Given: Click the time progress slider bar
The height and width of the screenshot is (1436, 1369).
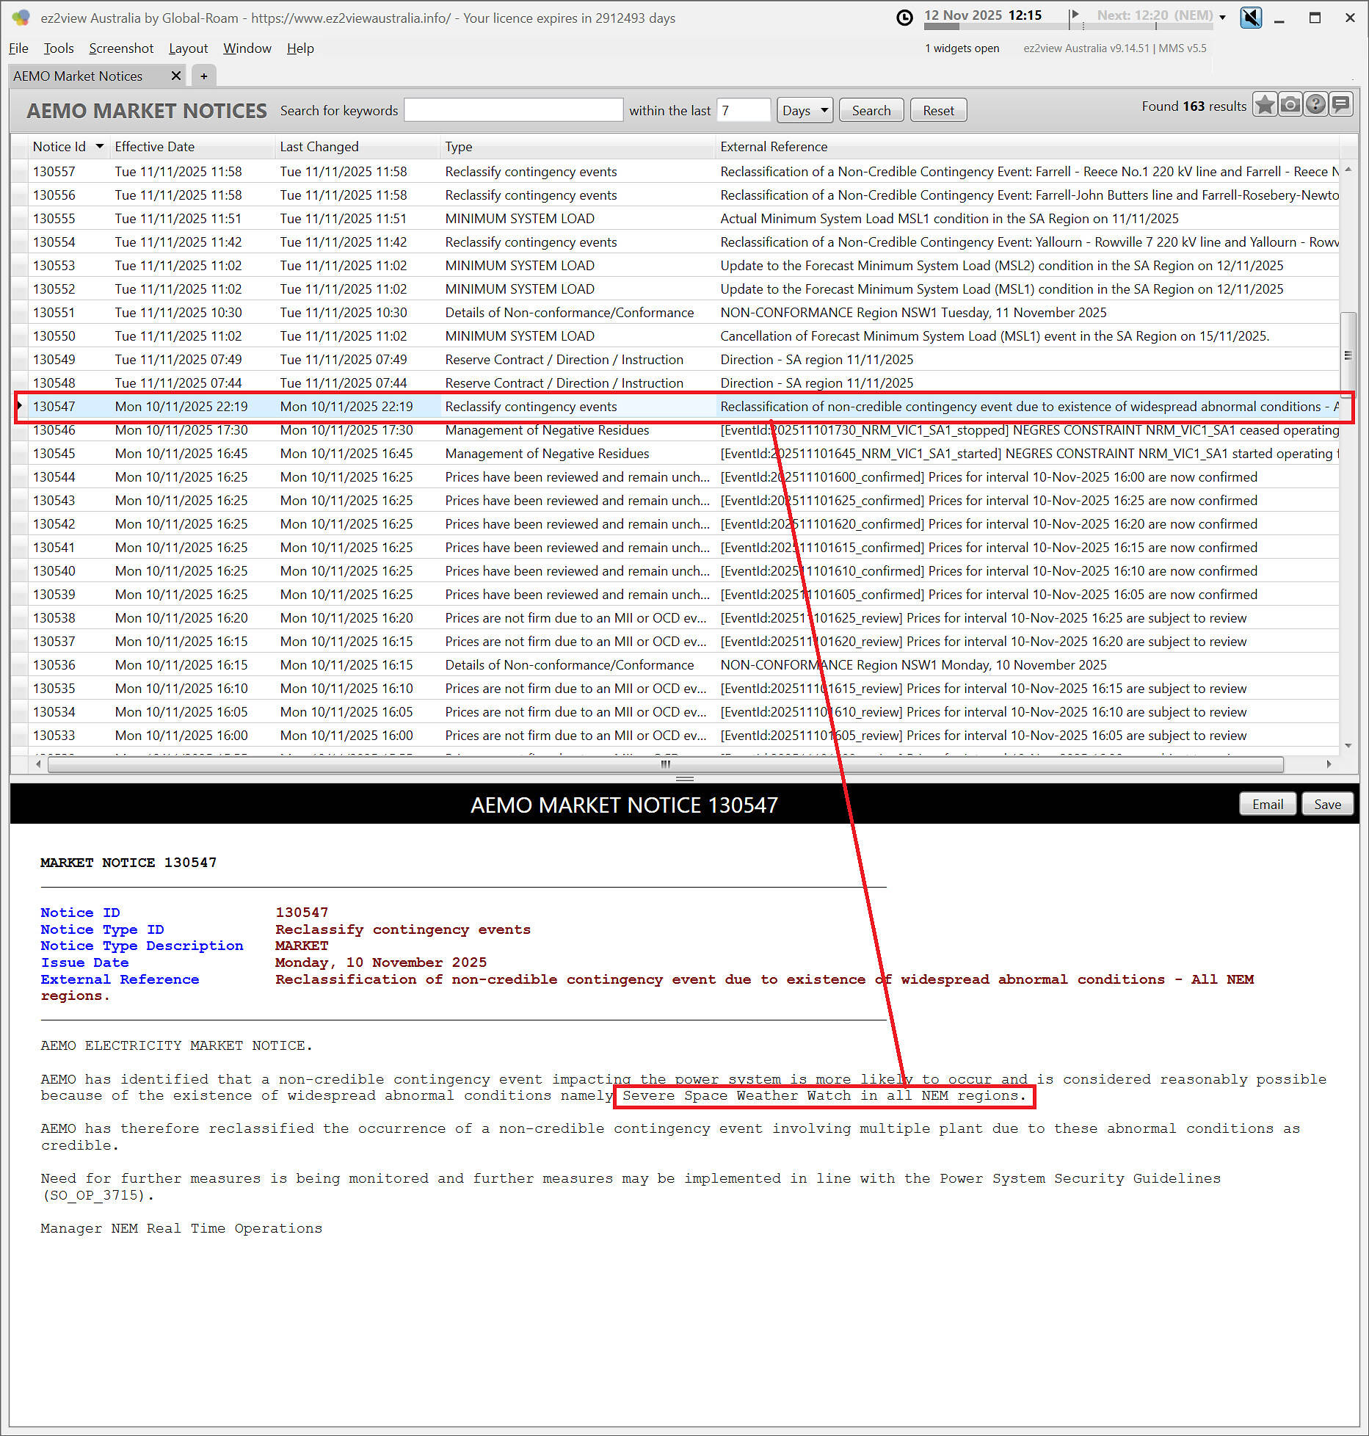Looking at the screenshot, I should (1068, 27).
